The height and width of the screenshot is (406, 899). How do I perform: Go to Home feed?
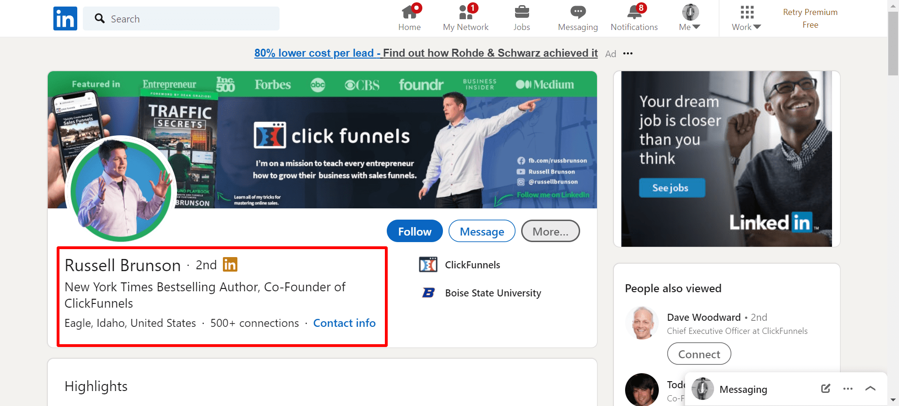point(410,18)
